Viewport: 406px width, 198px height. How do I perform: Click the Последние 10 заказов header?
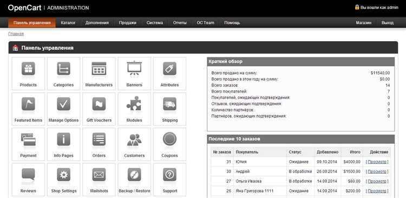(301, 139)
